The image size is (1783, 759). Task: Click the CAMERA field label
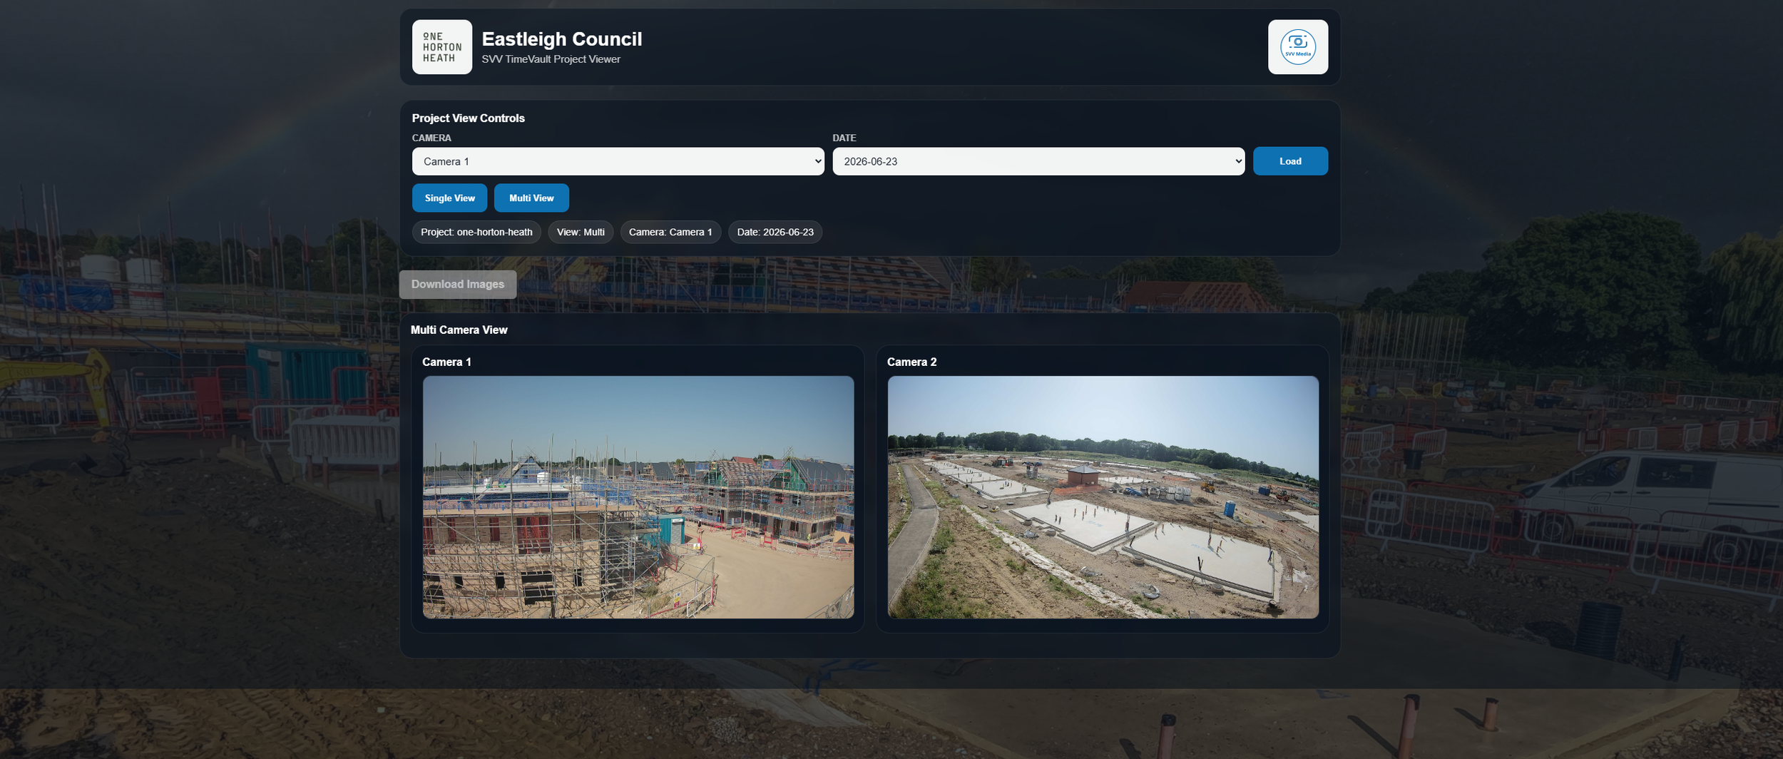tap(431, 138)
